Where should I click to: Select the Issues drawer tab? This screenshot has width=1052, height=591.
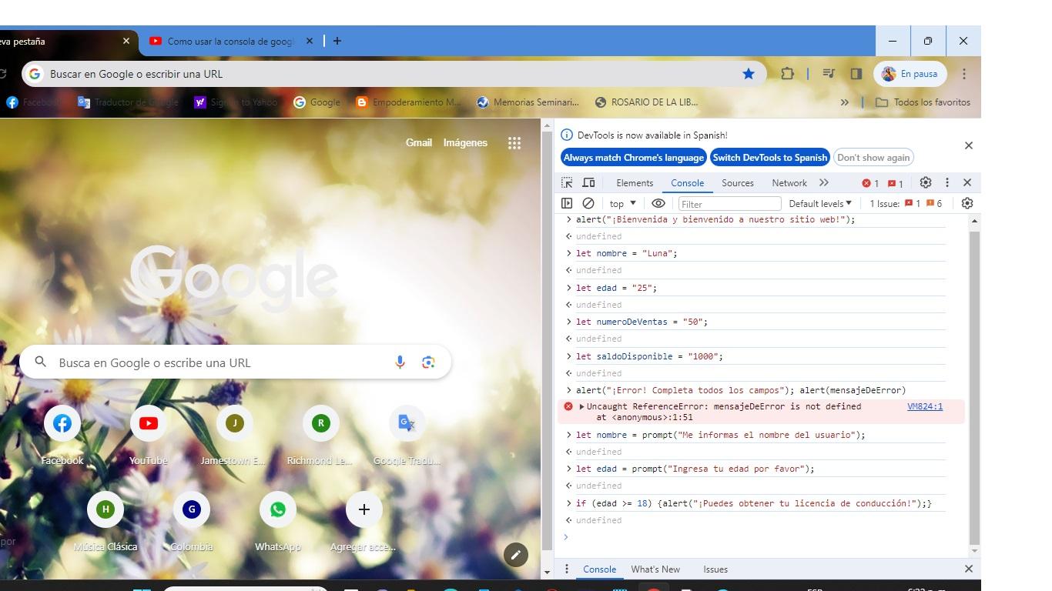[x=715, y=569]
